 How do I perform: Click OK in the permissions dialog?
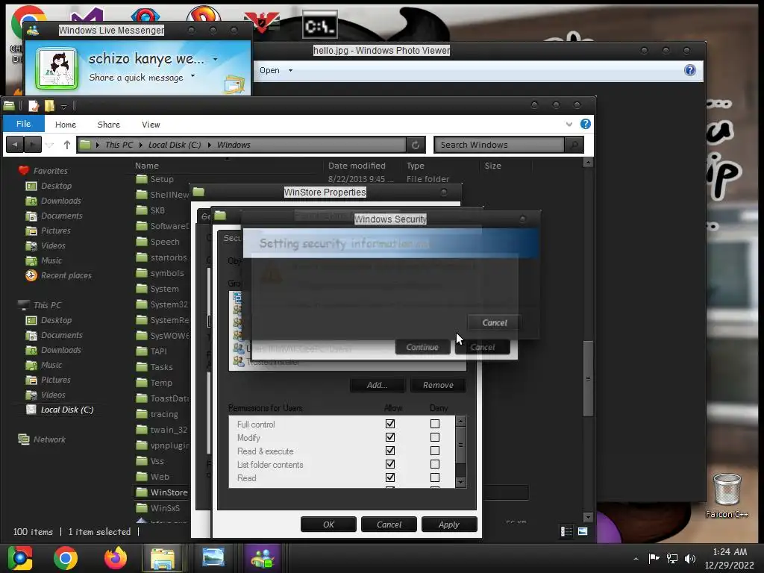328,525
